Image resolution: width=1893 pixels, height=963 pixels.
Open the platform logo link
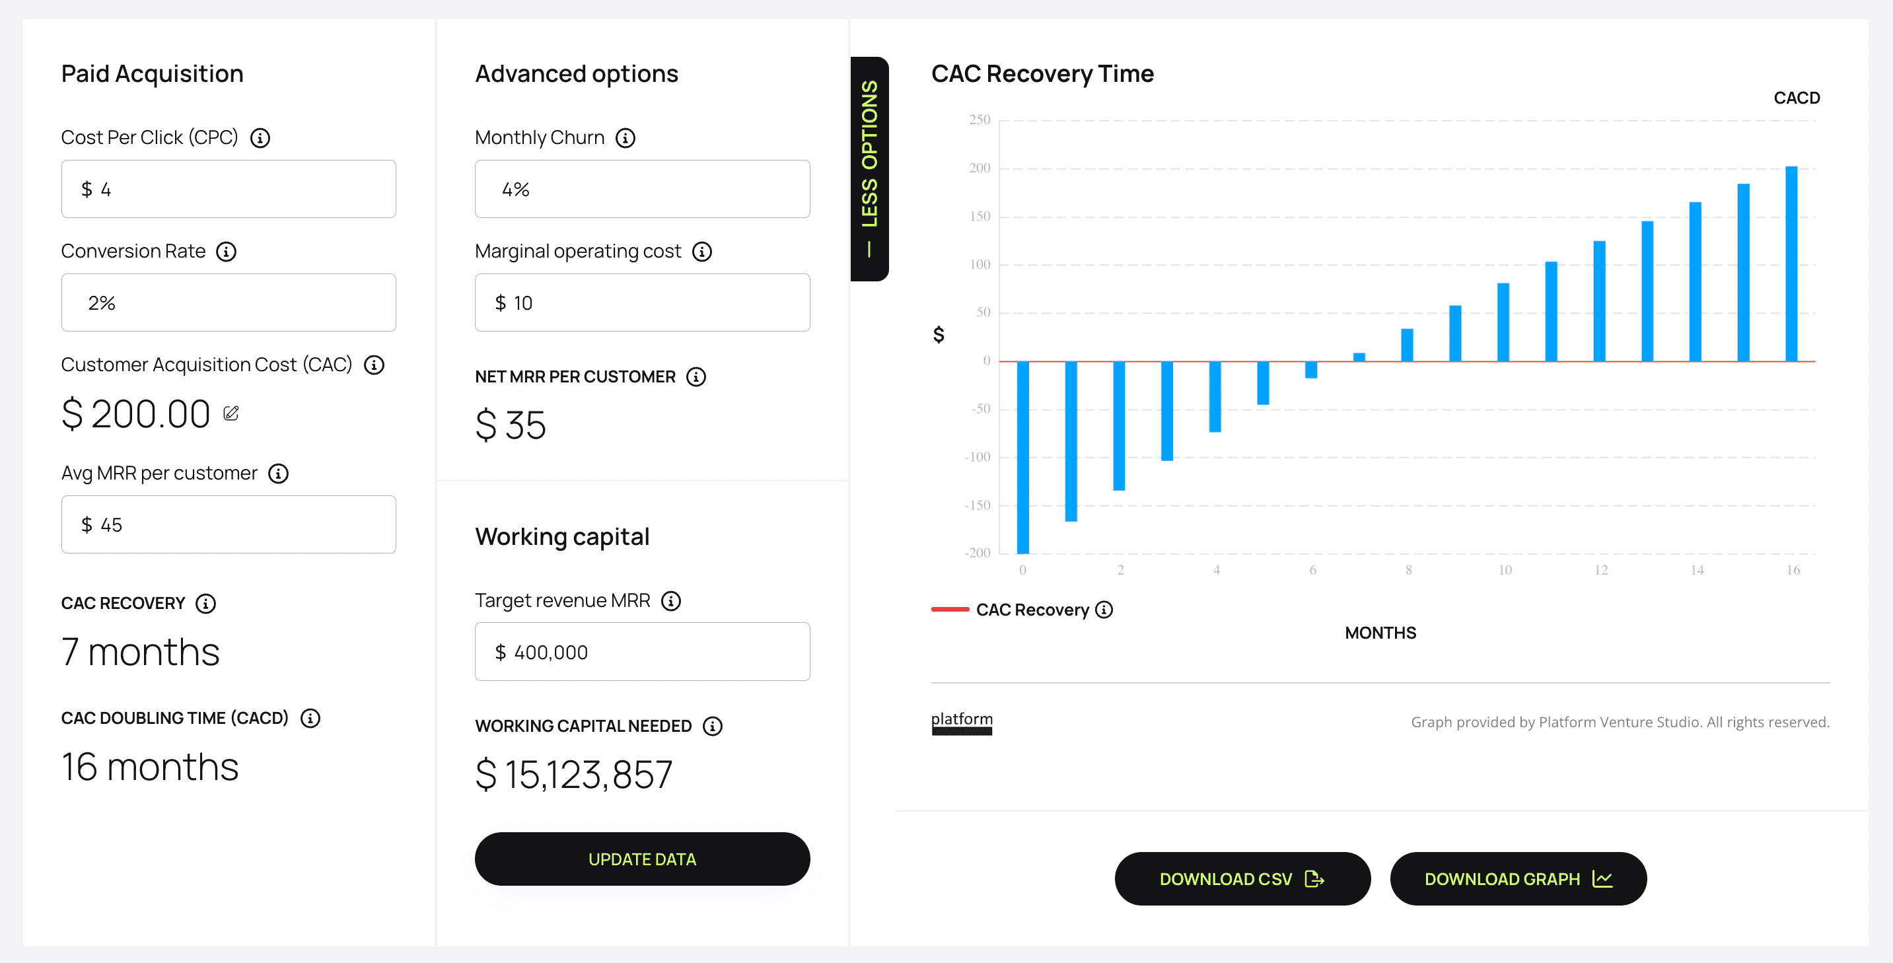(962, 721)
